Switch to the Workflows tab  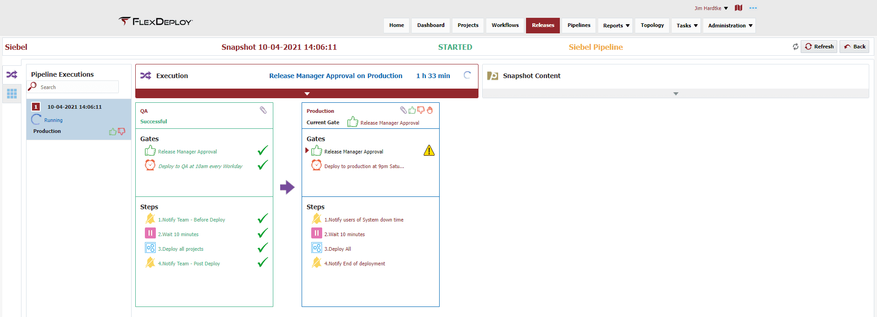(505, 25)
